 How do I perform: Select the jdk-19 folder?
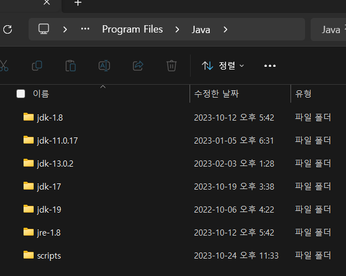click(49, 210)
